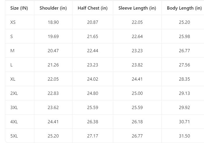Select the Half Chest (in) header
This screenshot has height=143, width=204.
tap(93, 8)
